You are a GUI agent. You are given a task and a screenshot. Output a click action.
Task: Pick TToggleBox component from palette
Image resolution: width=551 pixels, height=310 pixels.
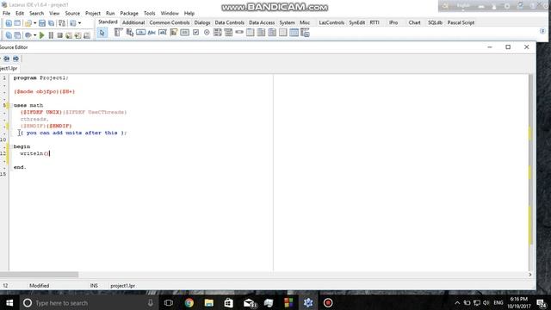coord(184,33)
